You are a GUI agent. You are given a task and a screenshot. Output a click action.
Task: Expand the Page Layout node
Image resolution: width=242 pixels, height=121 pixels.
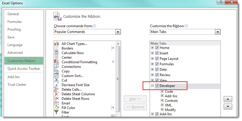[152, 59]
